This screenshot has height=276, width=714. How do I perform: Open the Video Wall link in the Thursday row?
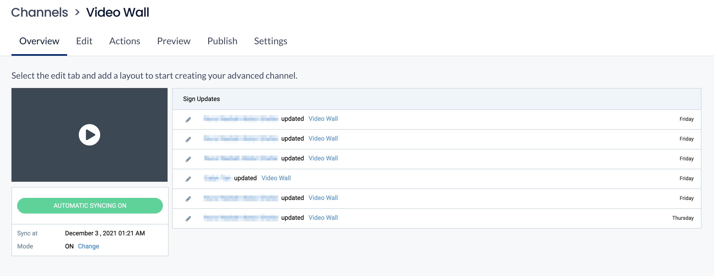point(323,218)
